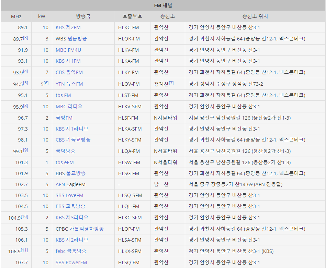Select call sign HLKV-SFM
This screenshot has width=326, height=268.
coord(130,107)
